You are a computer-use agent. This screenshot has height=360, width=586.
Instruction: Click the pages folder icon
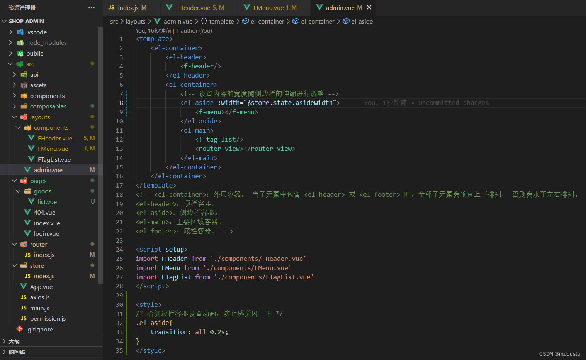pyautogui.click(x=24, y=181)
